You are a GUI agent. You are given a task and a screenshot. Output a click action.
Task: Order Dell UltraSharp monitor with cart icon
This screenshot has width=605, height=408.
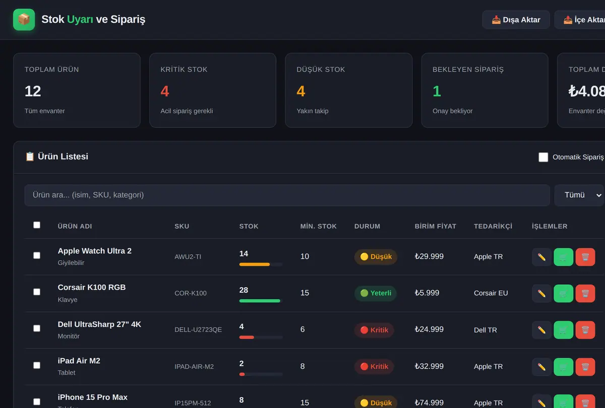click(x=564, y=330)
